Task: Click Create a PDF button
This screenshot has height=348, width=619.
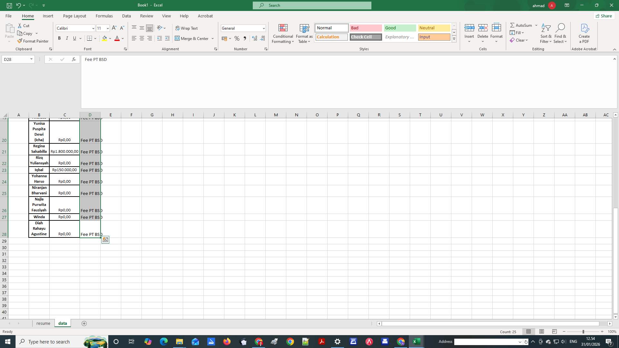Action: click(x=584, y=34)
